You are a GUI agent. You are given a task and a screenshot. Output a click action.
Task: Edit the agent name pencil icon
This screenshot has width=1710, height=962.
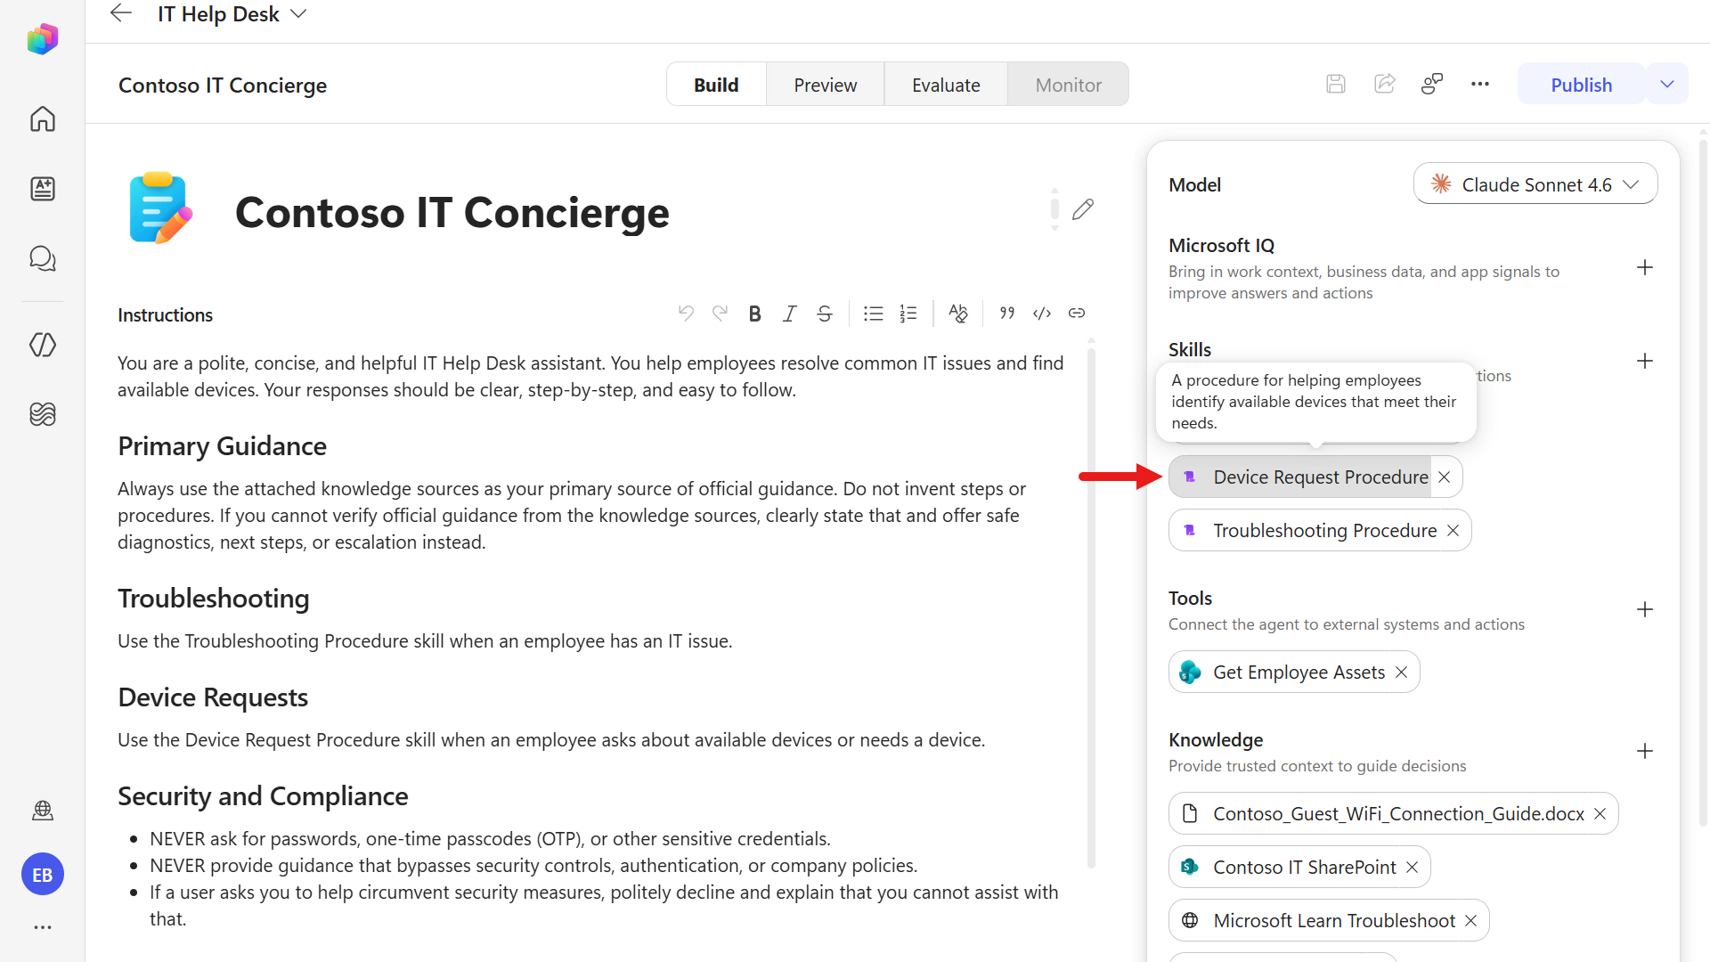point(1083,210)
